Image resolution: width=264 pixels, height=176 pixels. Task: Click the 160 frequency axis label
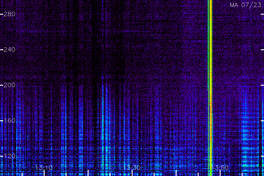point(9,121)
